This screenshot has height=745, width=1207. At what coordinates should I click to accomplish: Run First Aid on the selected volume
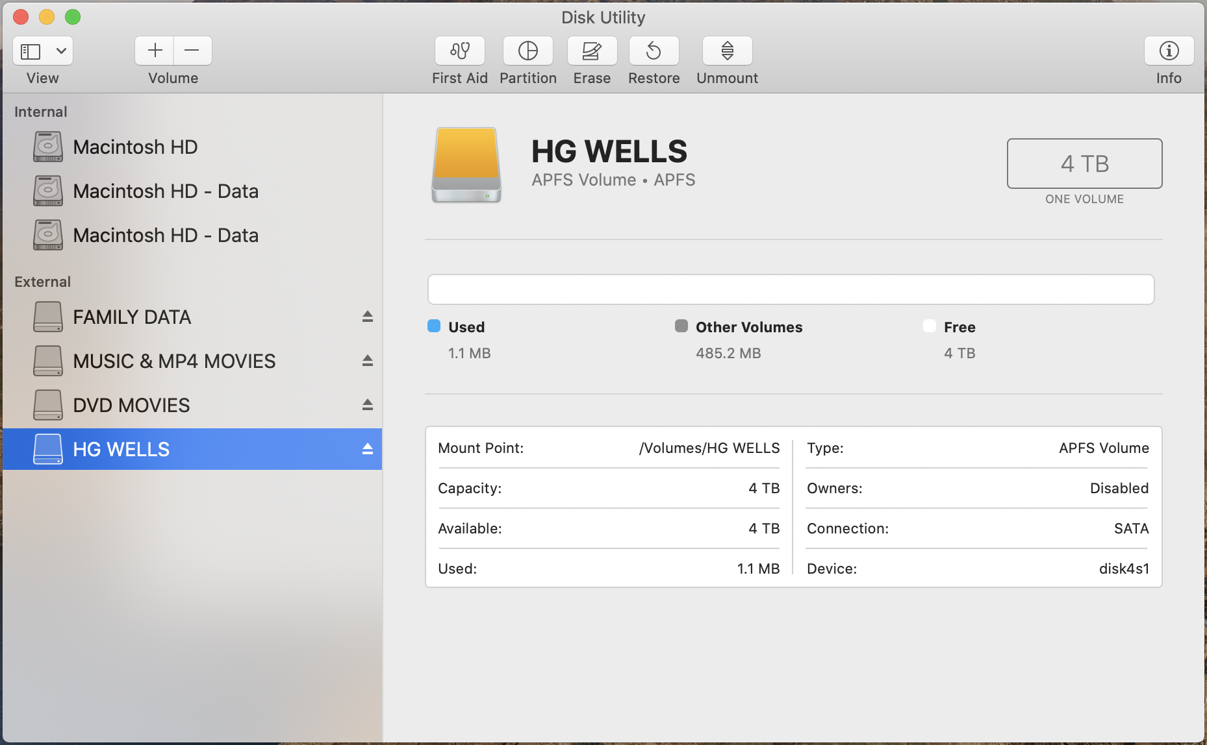click(x=460, y=51)
